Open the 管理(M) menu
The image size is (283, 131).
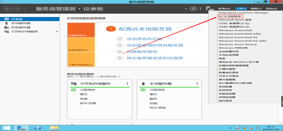point(224,8)
